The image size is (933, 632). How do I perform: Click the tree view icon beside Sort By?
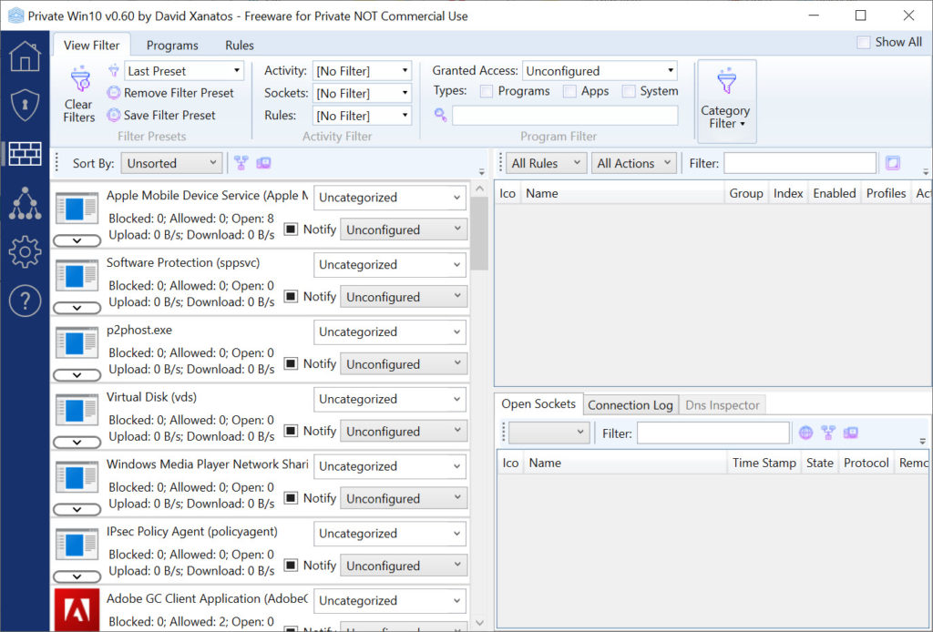tap(241, 163)
